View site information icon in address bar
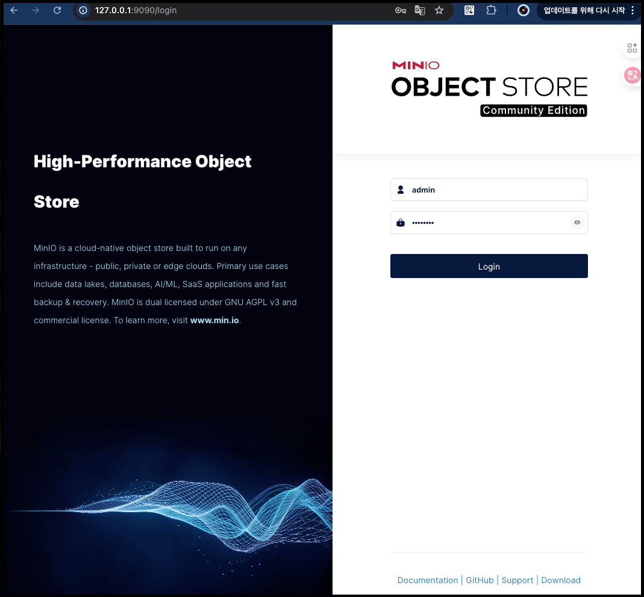 (x=83, y=10)
